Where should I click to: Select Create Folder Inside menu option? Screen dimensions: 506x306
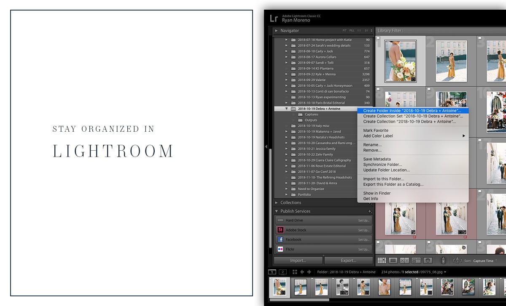click(412, 111)
